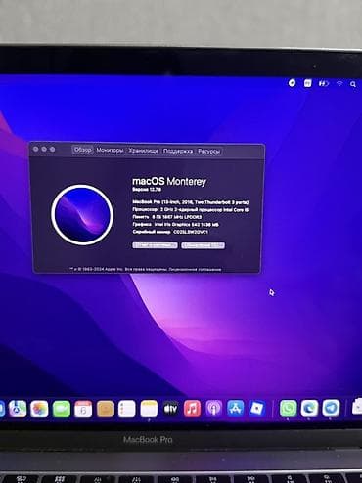This screenshot has height=483, width=362.
Task: Launch the purple Podcasts app from Dock
Action: (213, 409)
